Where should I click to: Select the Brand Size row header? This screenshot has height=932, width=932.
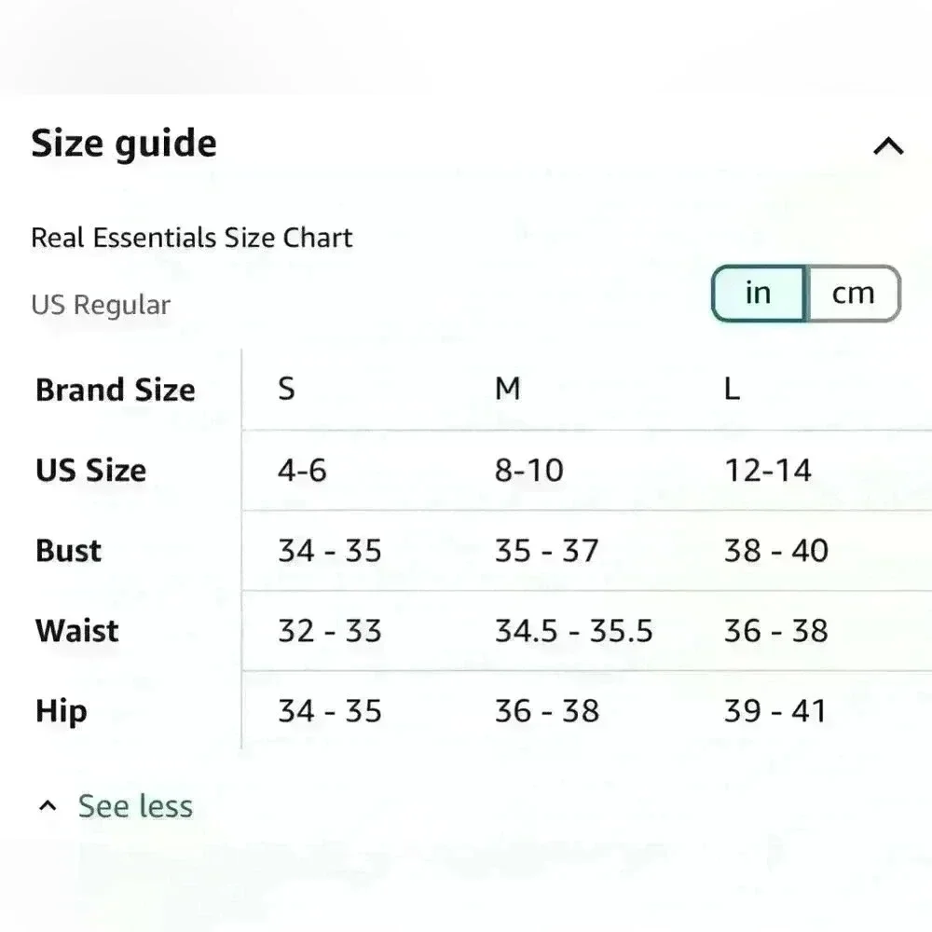point(116,390)
